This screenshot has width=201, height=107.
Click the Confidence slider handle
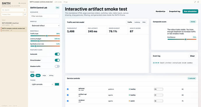[186, 39]
